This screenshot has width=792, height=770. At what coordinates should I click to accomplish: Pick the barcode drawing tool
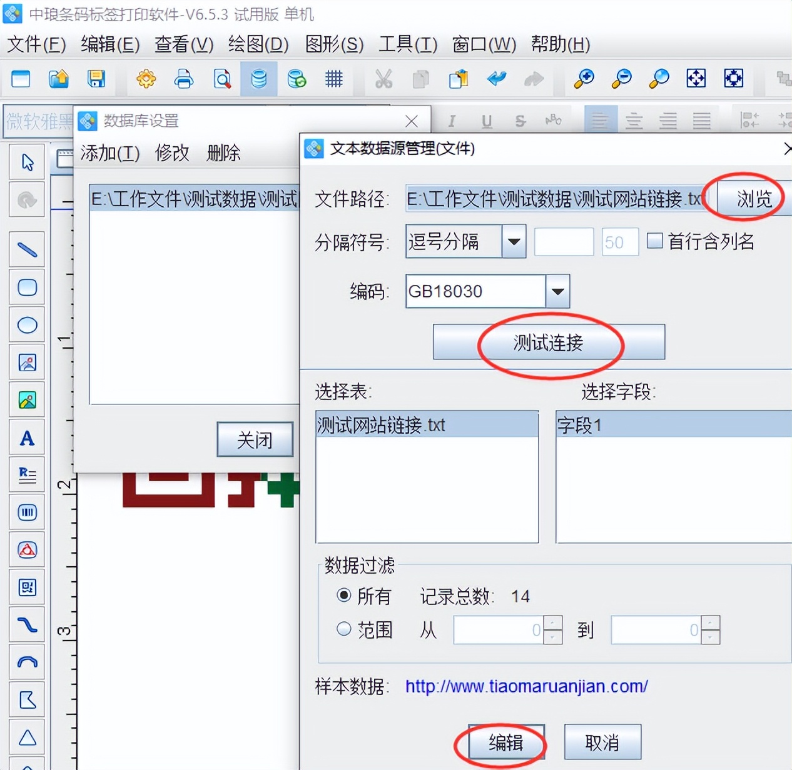(27, 512)
